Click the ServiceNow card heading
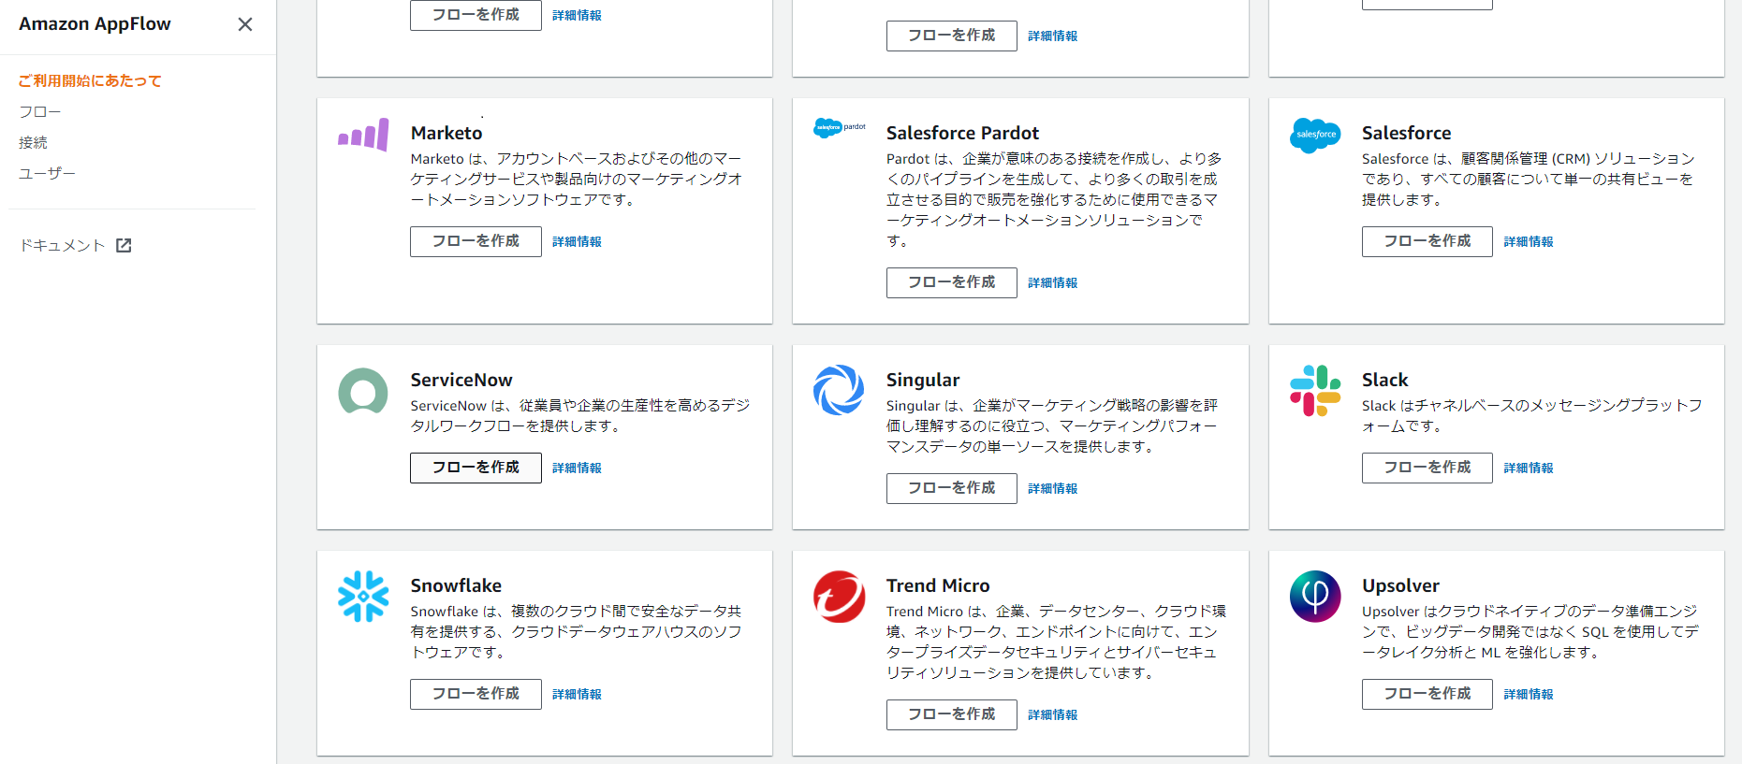The height and width of the screenshot is (764, 1742). pyautogui.click(x=461, y=380)
